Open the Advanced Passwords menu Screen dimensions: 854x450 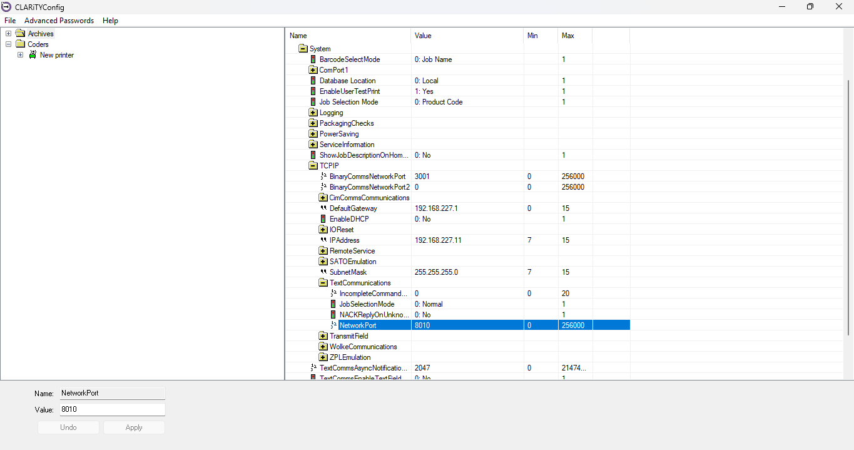(x=59, y=21)
